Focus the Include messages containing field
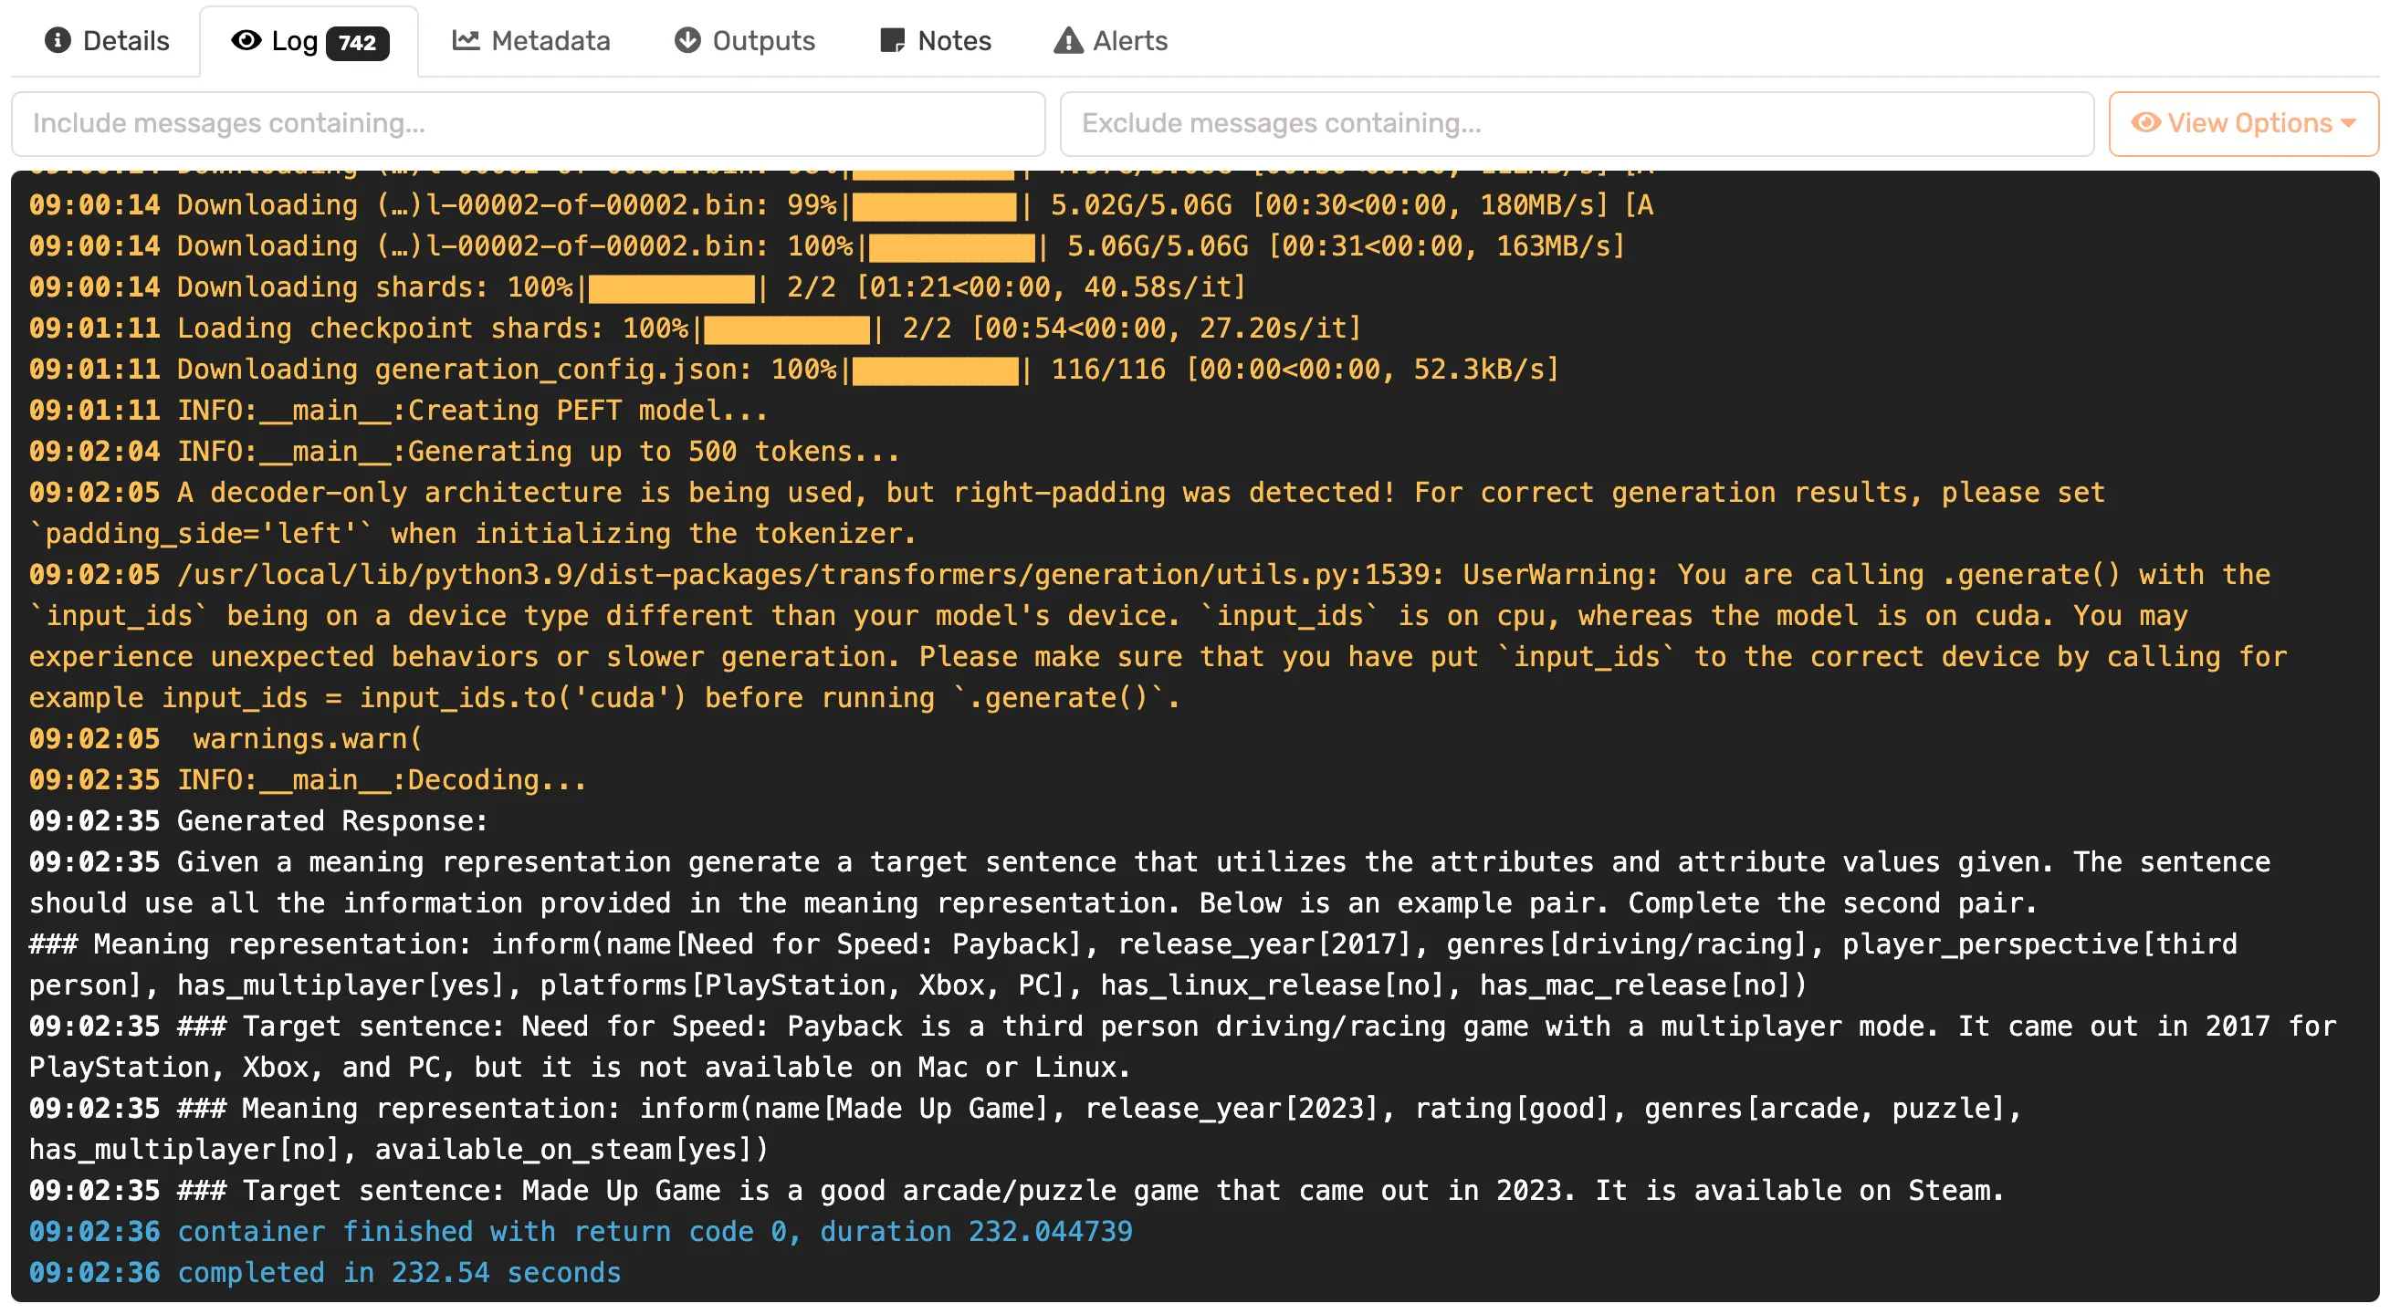Screen dimensions: 2390x1314 [528, 123]
